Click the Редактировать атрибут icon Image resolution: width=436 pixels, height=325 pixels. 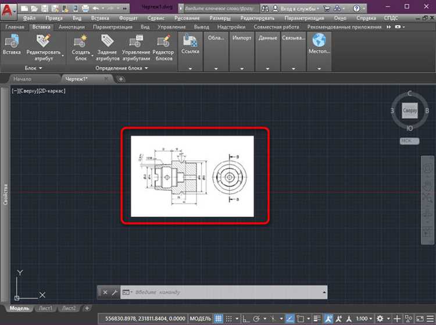[44, 41]
